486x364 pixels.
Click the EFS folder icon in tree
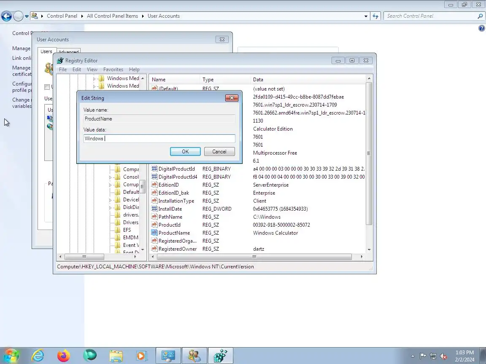click(x=117, y=230)
